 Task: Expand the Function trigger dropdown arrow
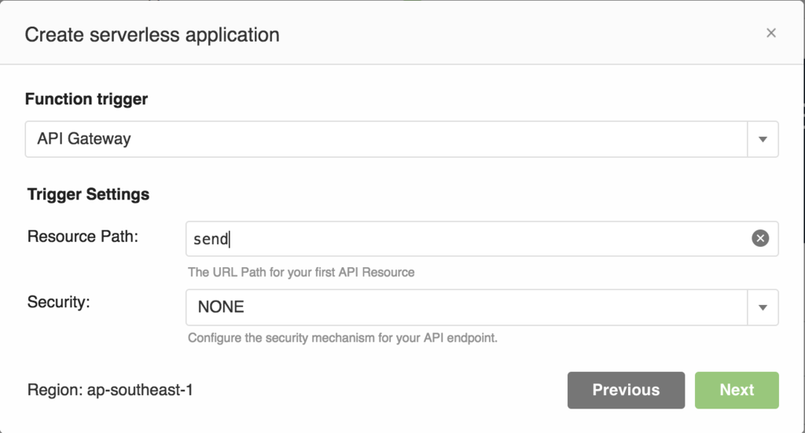(763, 139)
